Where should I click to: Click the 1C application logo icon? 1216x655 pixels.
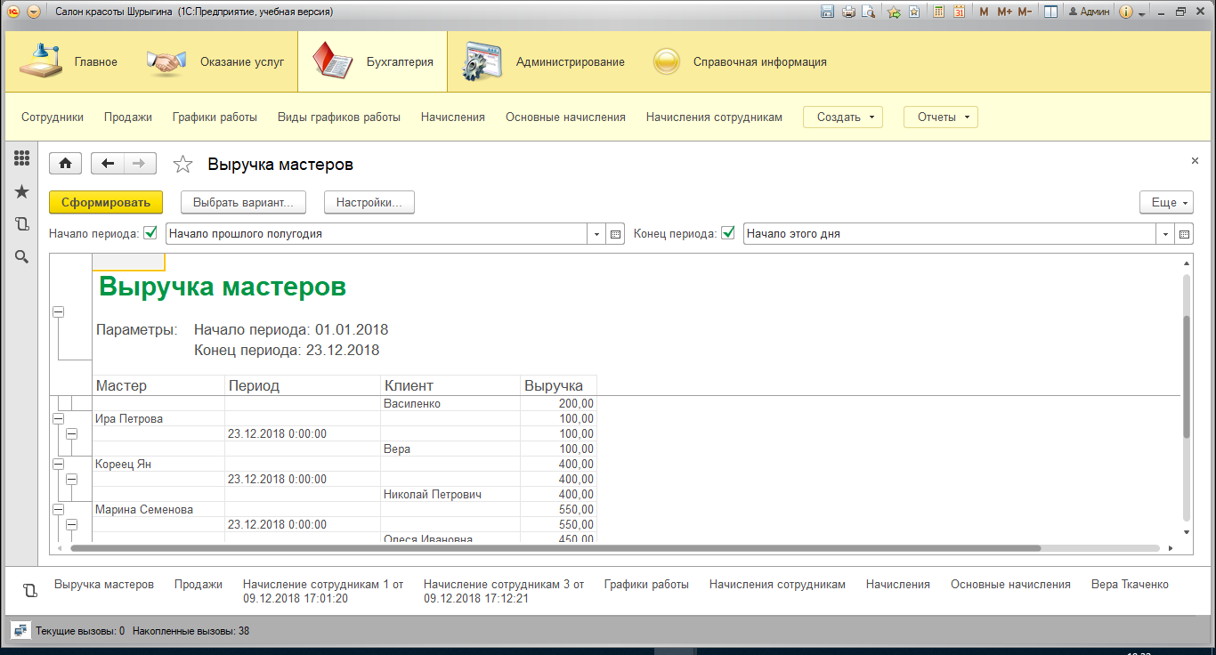(x=13, y=12)
